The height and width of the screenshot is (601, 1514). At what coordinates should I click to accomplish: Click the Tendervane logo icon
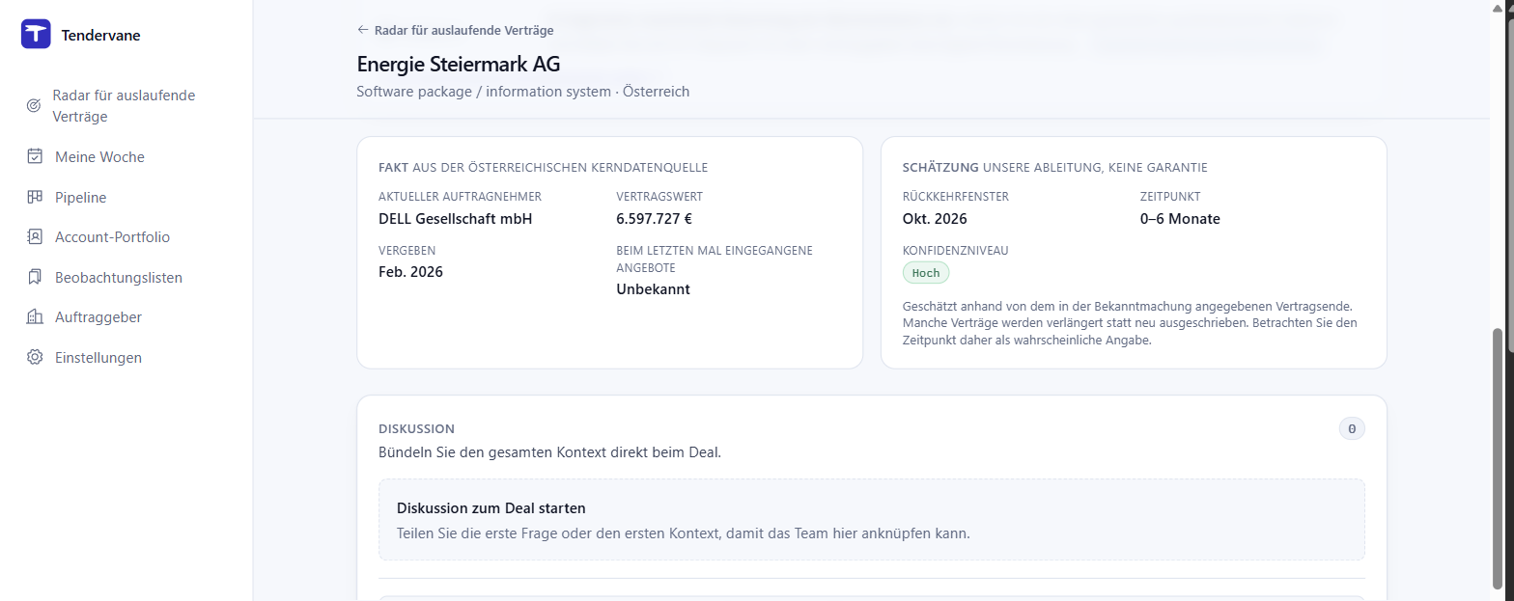click(x=36, y=34)
